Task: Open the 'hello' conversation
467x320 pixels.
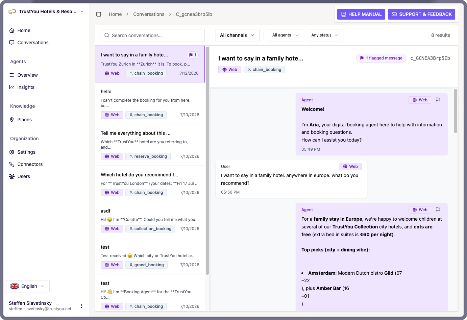Action: [x=150, y=103]
